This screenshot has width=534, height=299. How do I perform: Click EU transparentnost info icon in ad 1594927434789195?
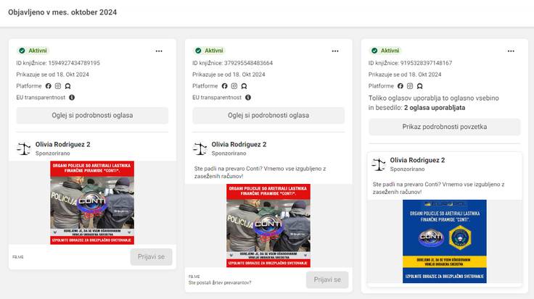(x=72, y=98)
